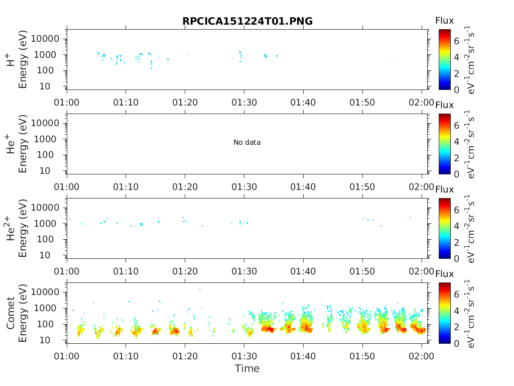The width and height of the screenshot is (514, 386).
Task: Click the red high-flux burst near 01:34 in Comet panel
Action: tap(268, 328)
